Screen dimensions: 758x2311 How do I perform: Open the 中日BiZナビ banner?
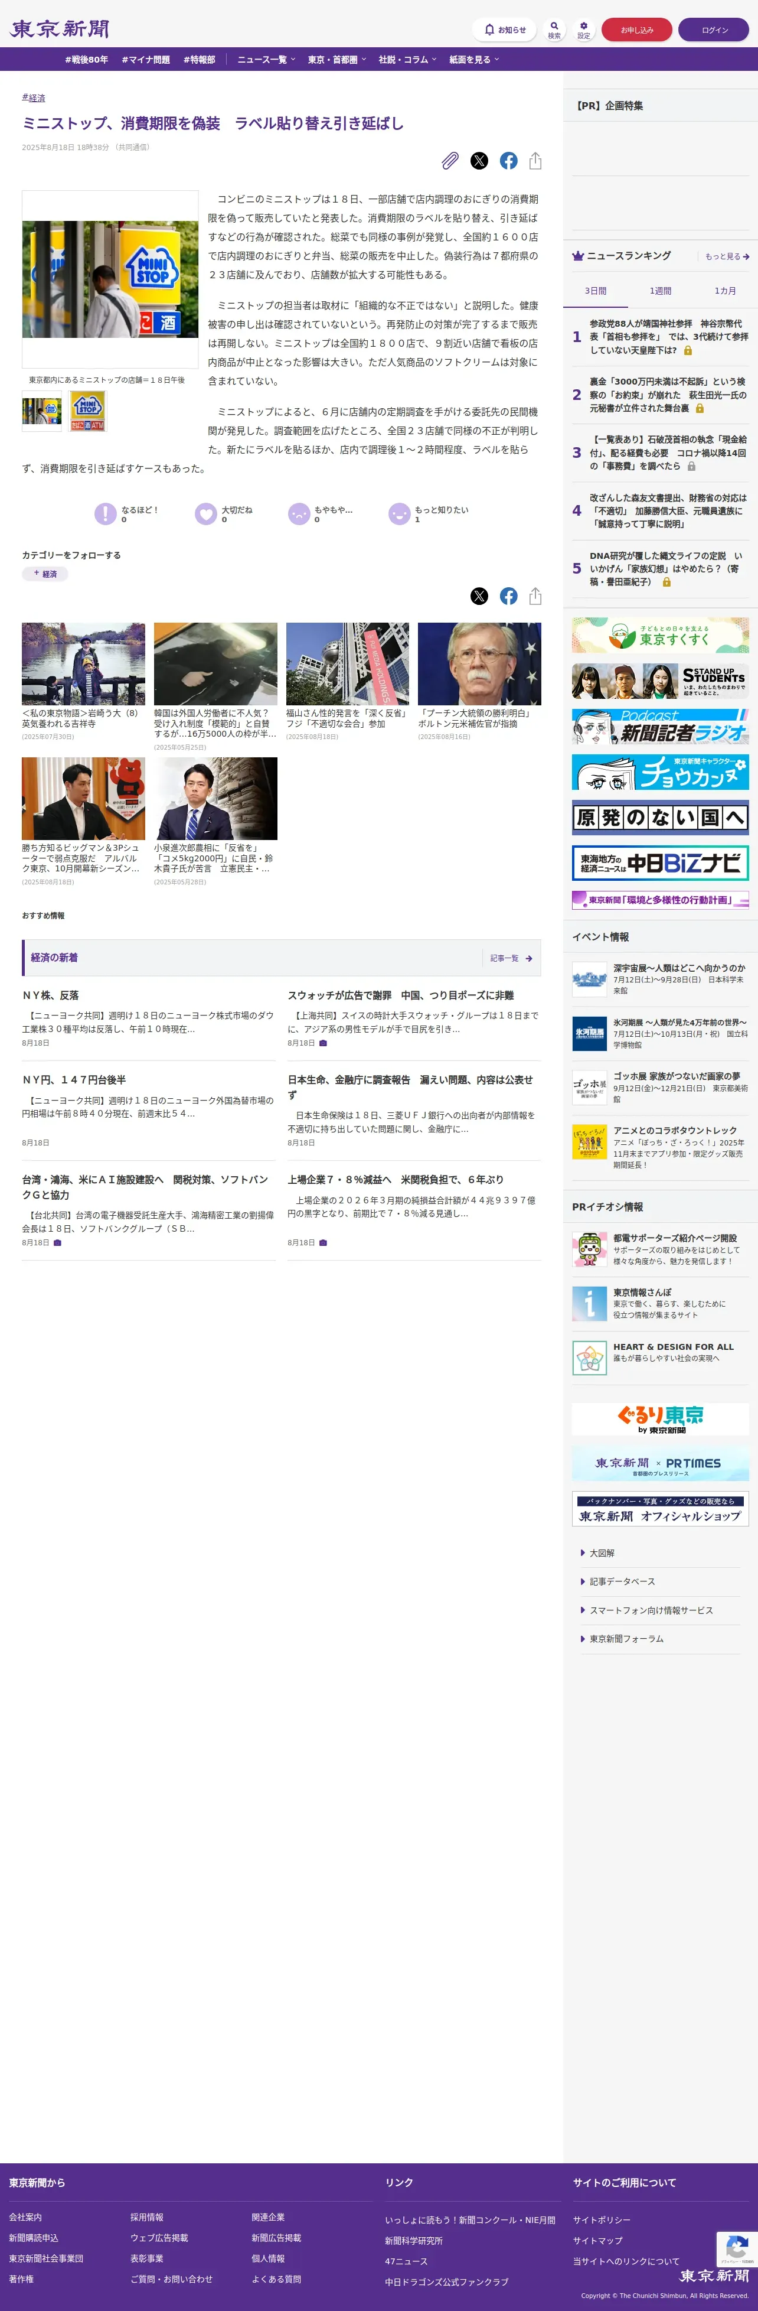coord(660,863)
